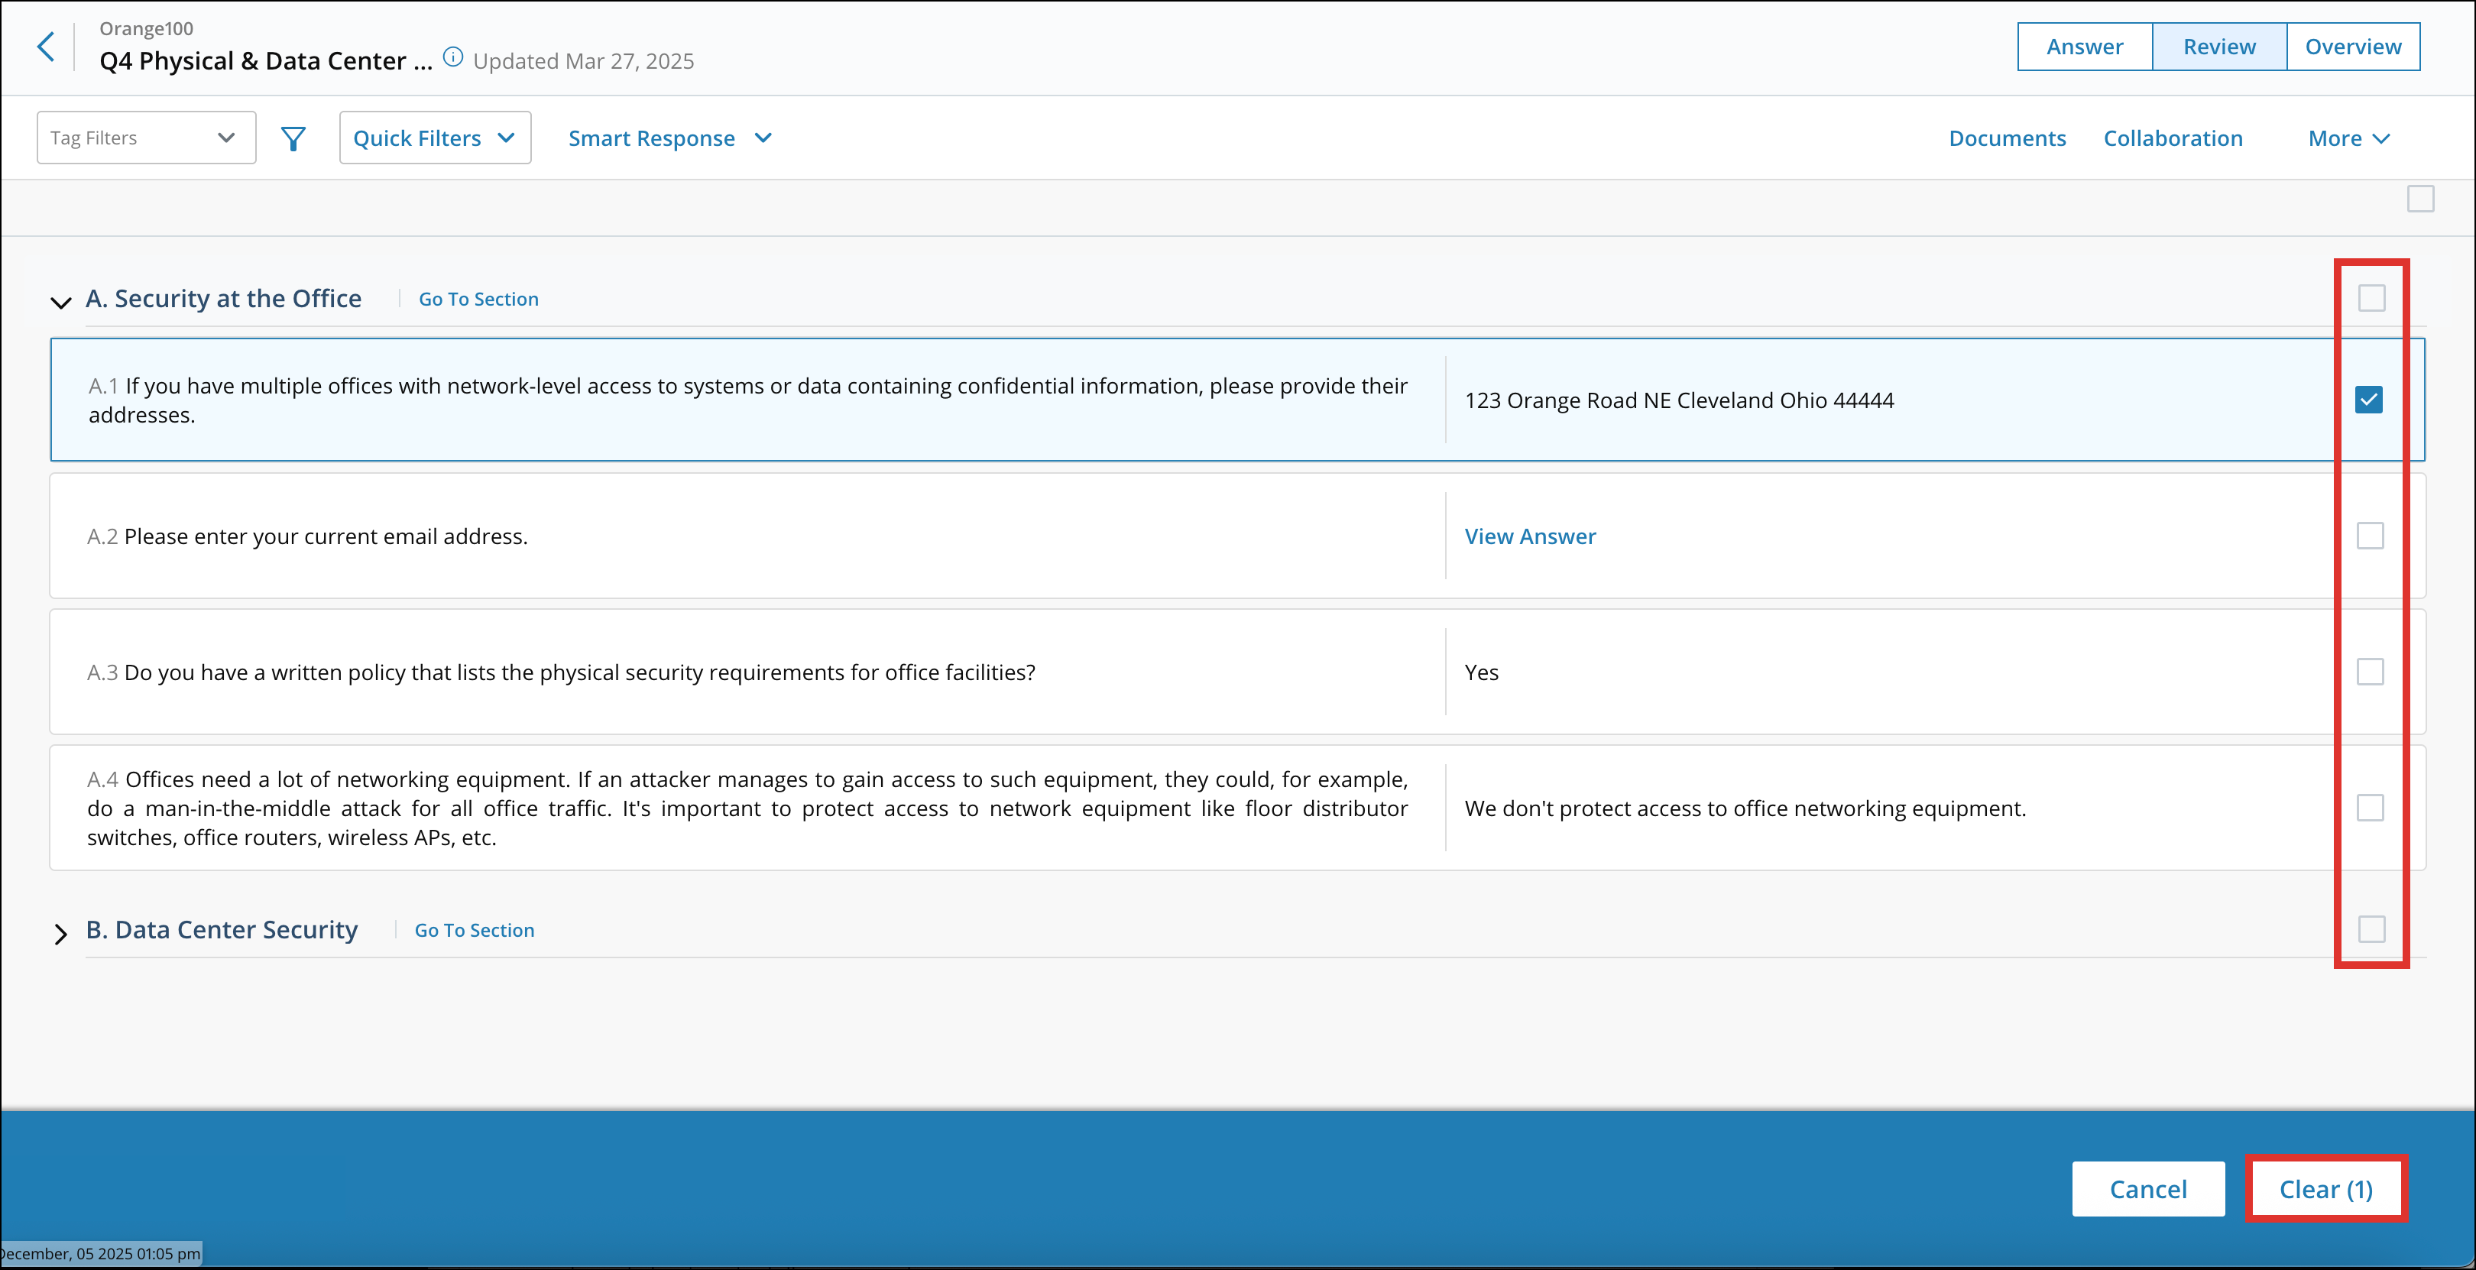Check the A.4 networking equipment question
This screenshot has width=2476, height=1270.
[x=2369, y=808]
